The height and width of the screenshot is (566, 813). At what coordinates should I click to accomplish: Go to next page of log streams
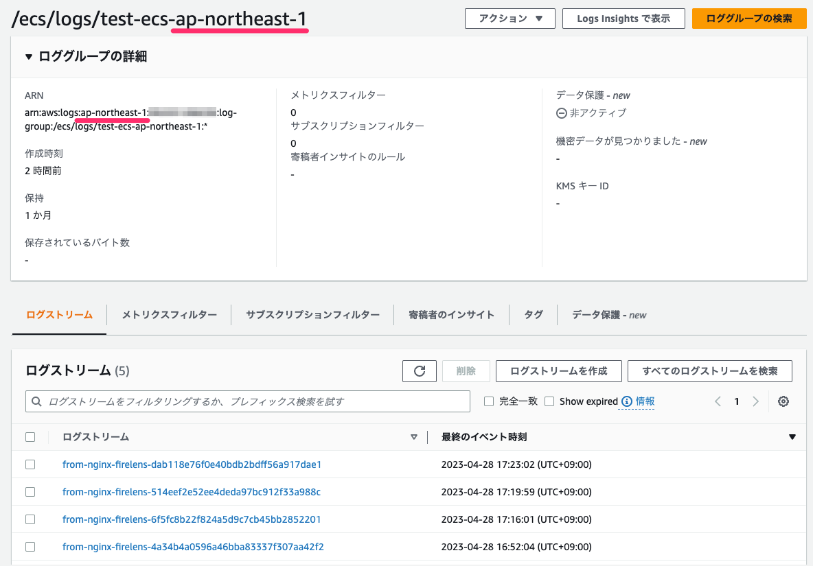[756, 401]
